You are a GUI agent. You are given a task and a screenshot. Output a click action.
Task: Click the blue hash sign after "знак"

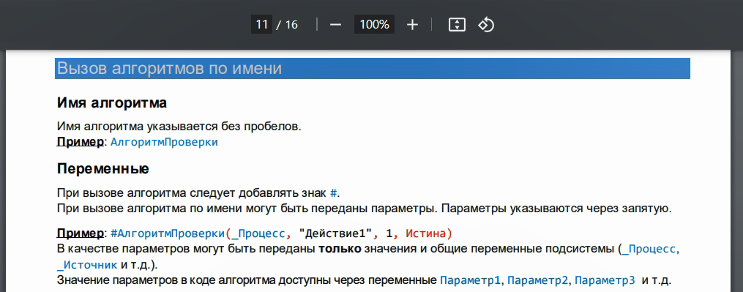334,193
